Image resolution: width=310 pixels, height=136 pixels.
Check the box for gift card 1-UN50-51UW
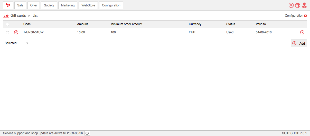coord(7,33)
